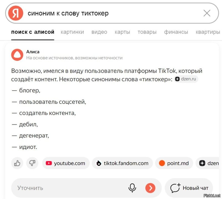
Task: Switch to the видео tab
Action: coord(99,32)
